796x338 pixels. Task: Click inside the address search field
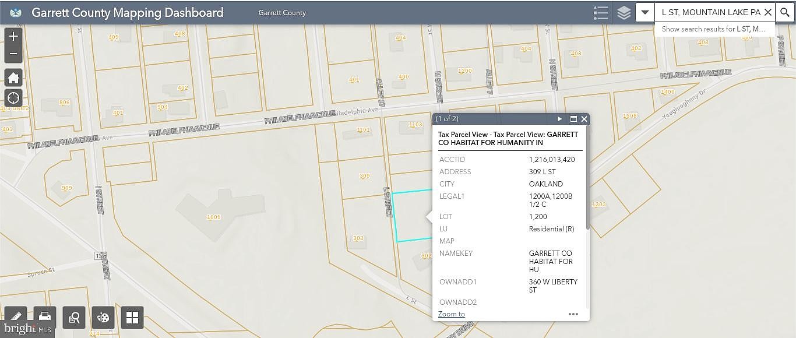[x=709, y=12]
